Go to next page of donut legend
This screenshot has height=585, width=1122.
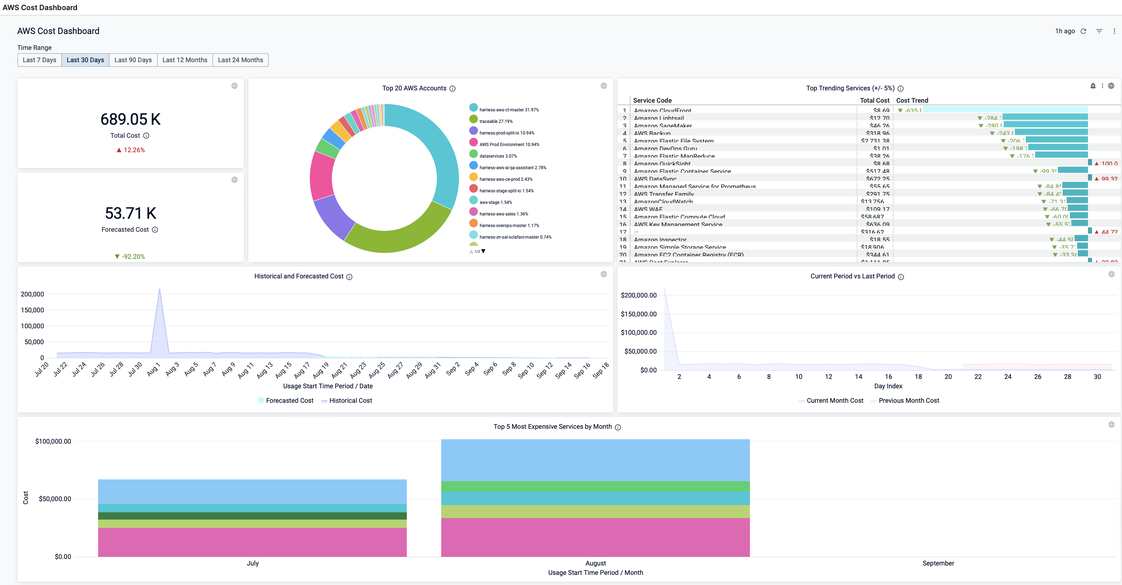[484, 251]
